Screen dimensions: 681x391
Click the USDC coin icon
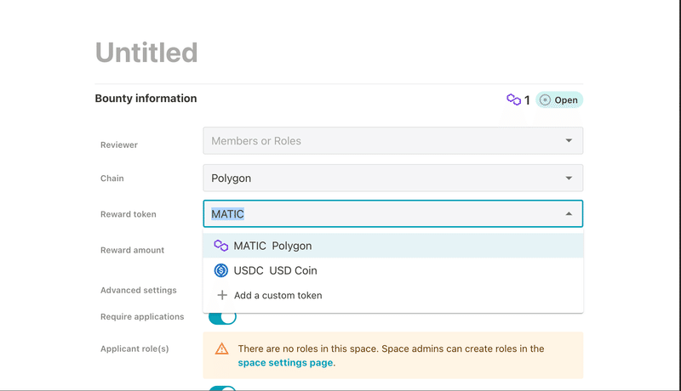pyautogui.click(x=221, y=270)
